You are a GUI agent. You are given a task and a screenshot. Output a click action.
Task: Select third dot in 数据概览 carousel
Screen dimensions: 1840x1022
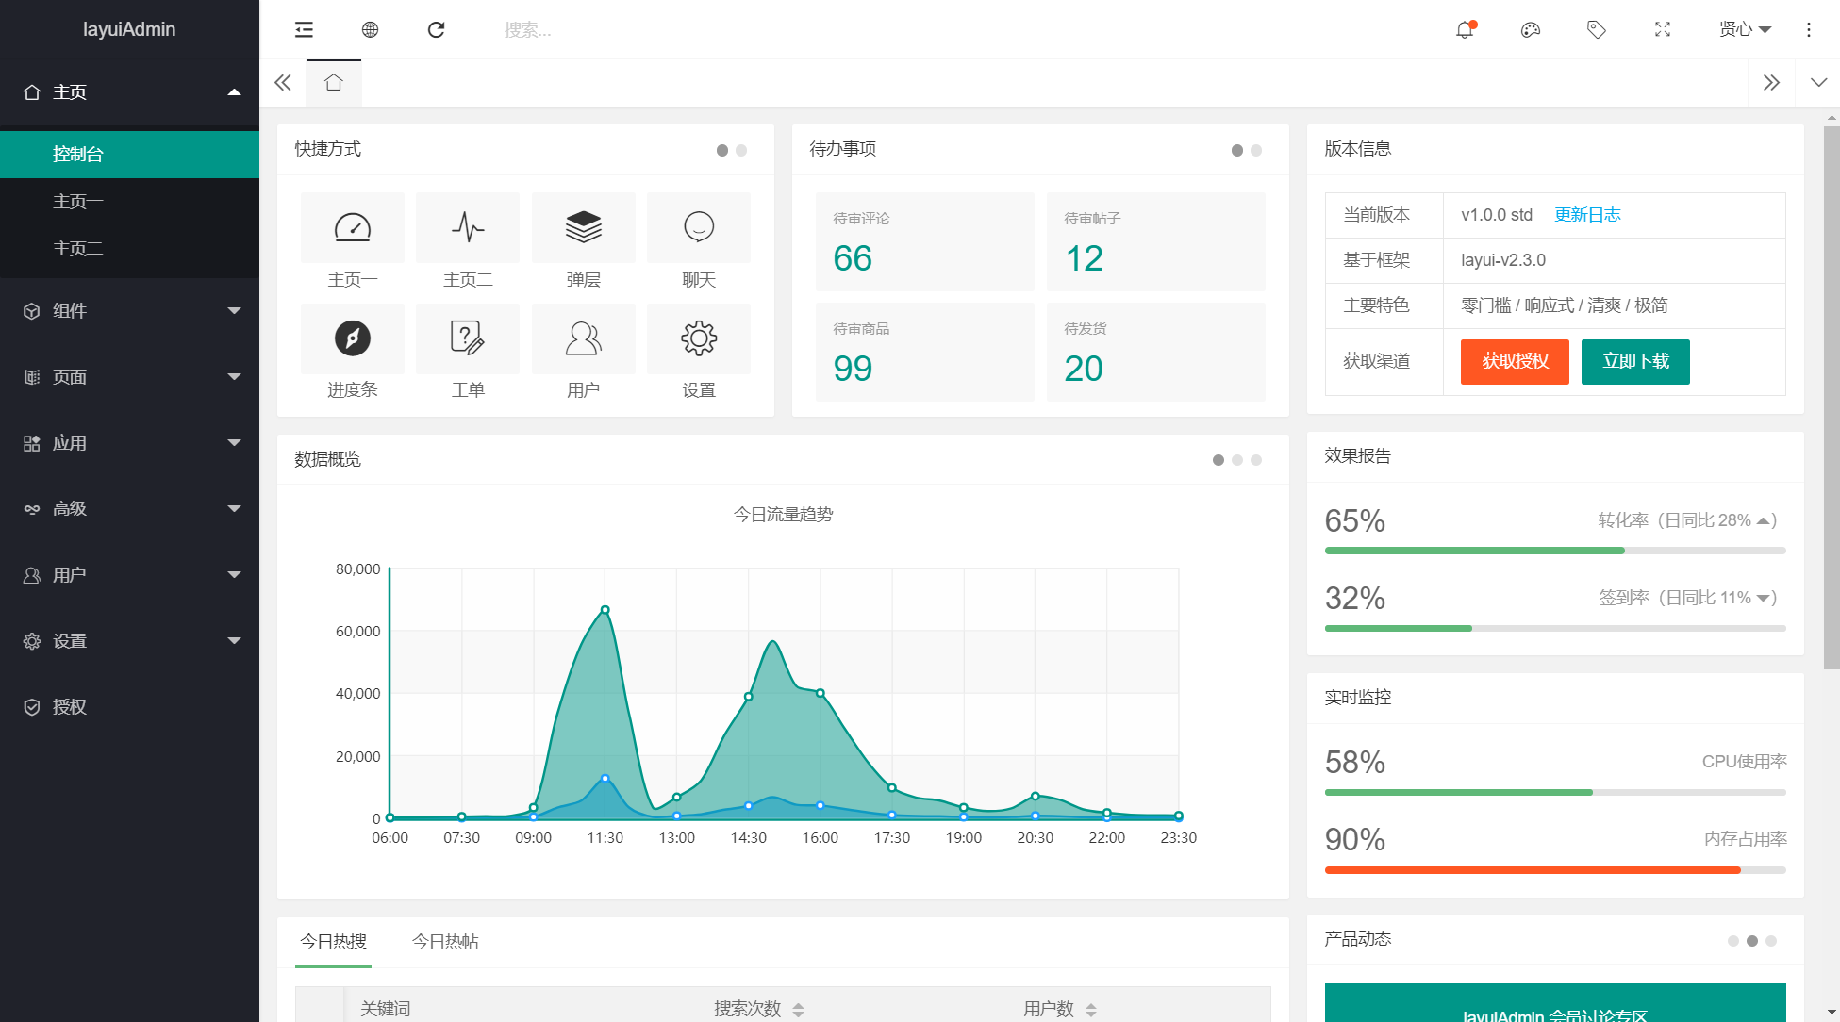tap(1256, 460)
